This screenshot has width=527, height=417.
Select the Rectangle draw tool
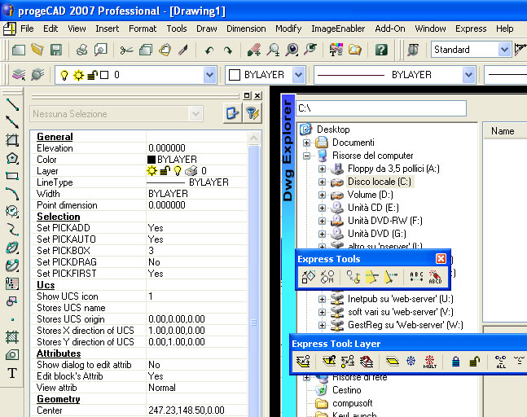(11, 176)
